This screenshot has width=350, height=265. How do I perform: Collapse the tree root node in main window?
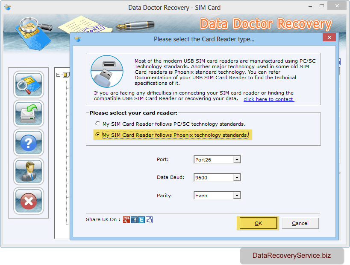point(58,75)
